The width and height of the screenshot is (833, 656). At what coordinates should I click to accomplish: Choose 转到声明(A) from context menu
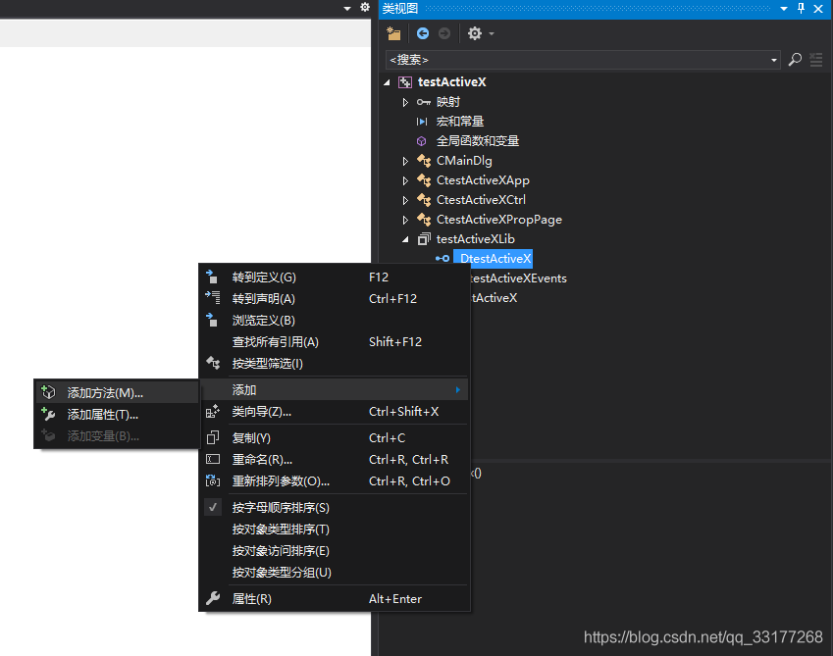tap(335, 299)
